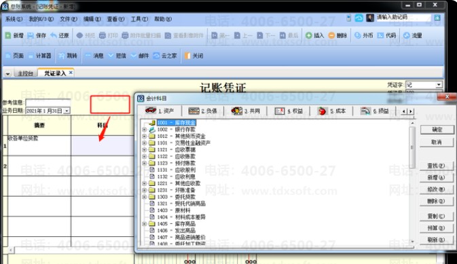Click the 预算 button in the 会计科目 dialog
The width and height of the screenshot is (457, 264).
[437, 228]
